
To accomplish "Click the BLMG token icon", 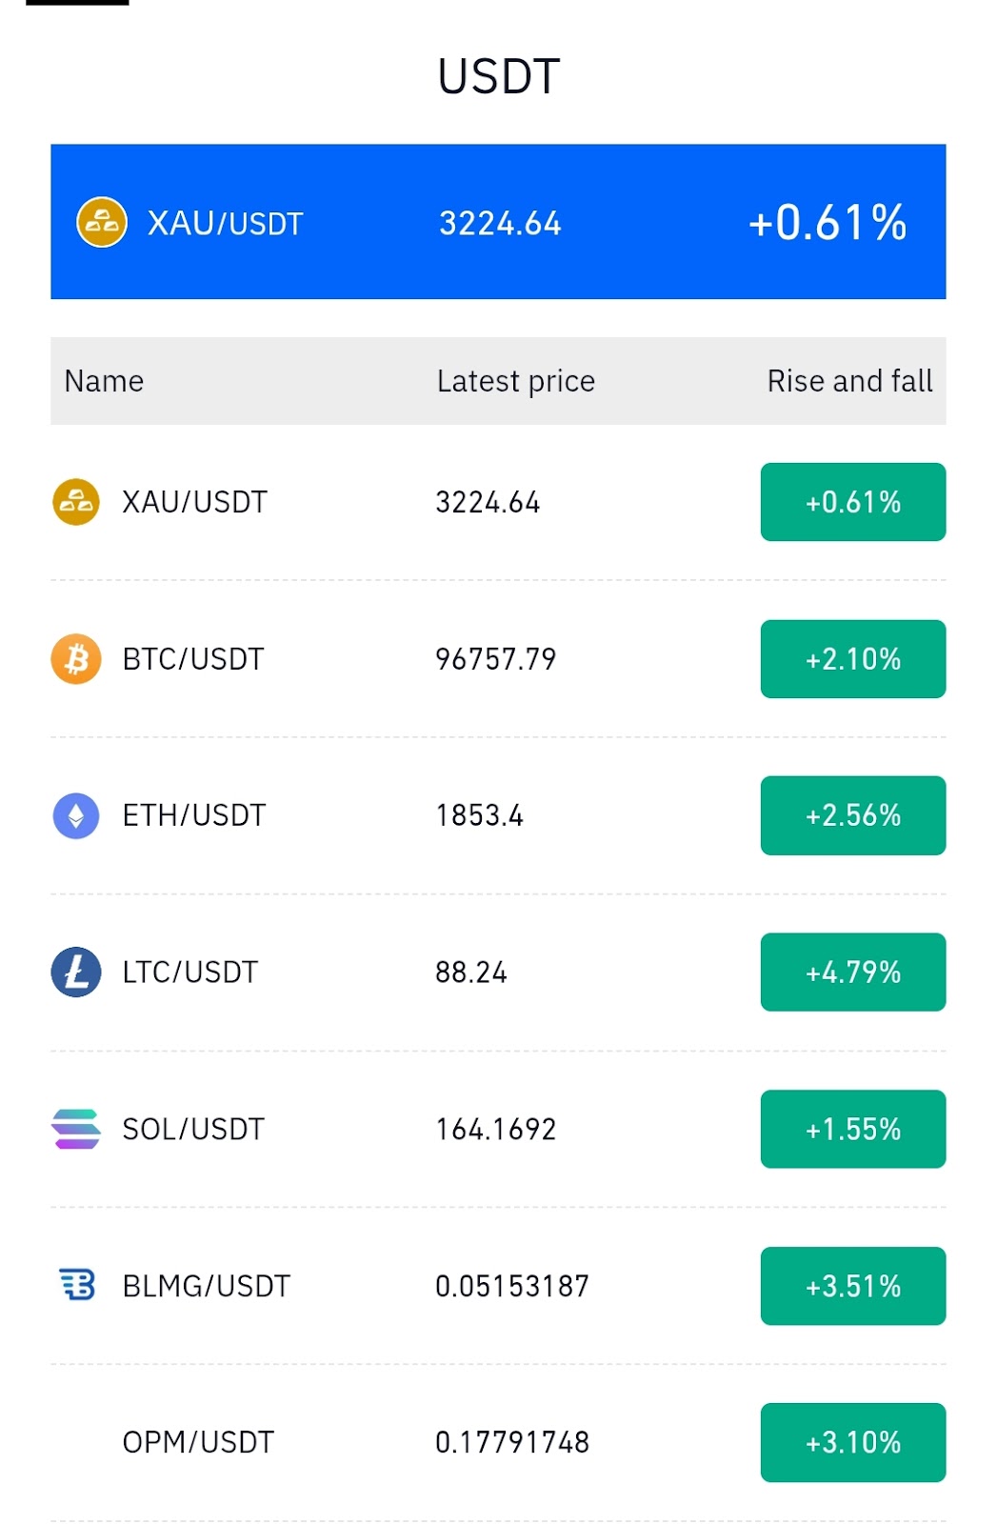I will tap(77, 1285).
